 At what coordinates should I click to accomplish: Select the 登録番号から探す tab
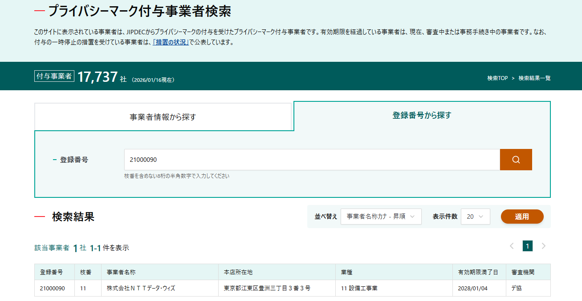point(422,116)
